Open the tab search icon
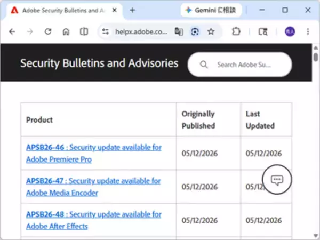Viewport: 320px width, 240px height. pyautogui.click(x=263, y=31)
